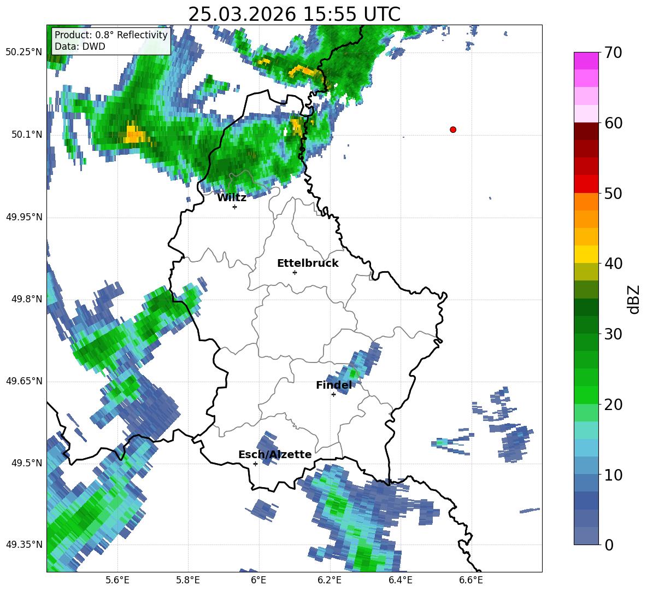Screen dimensions: 647x591
Task: Click the 6°E longitude label
Action: coord(258,580)
